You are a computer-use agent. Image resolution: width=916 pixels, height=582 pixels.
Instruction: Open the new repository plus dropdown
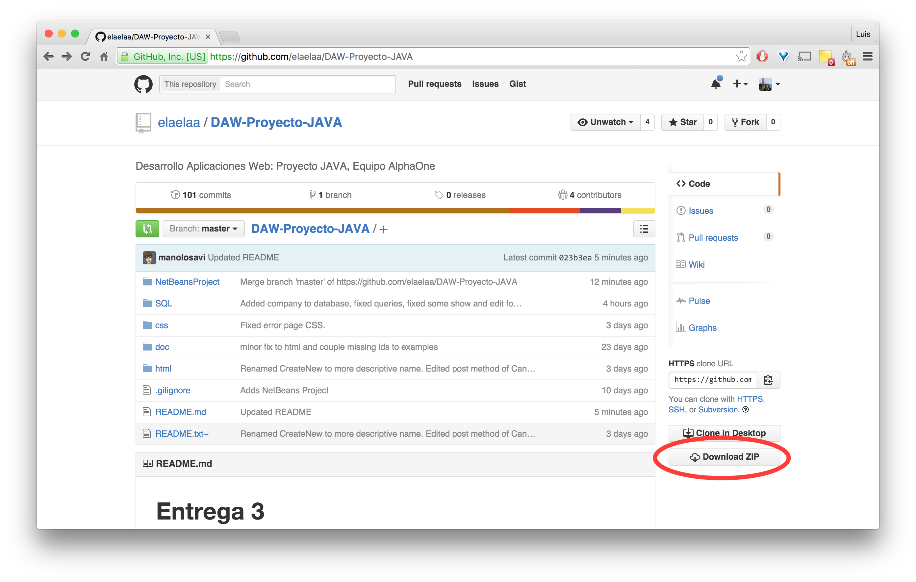pyautogui.click(x=740, y=84)
